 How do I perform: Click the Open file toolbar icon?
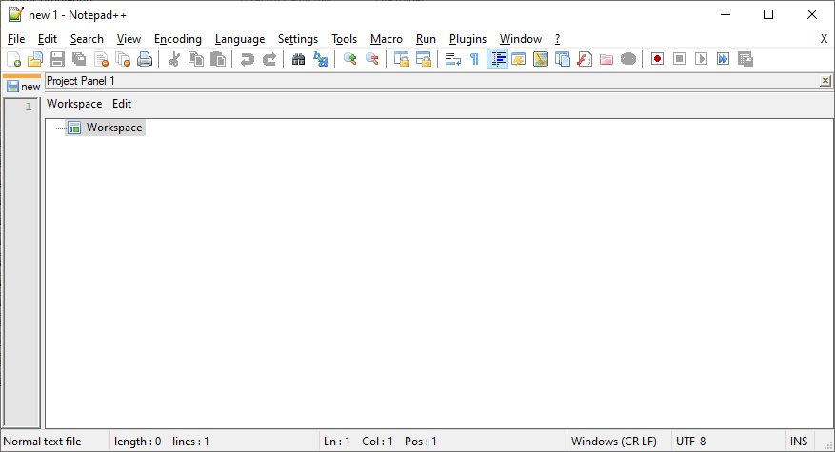(35, 59)
